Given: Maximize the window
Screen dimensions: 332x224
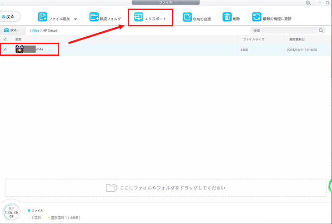Looking at the screenshot, I should pyautogui.click(x=327, y=3).
